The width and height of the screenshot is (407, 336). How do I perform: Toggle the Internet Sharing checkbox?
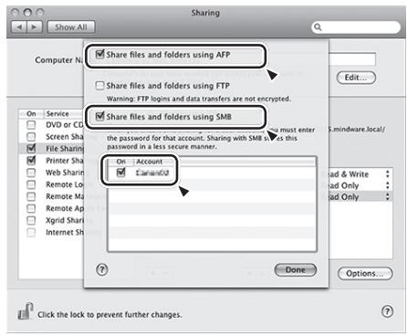(31, 232)
